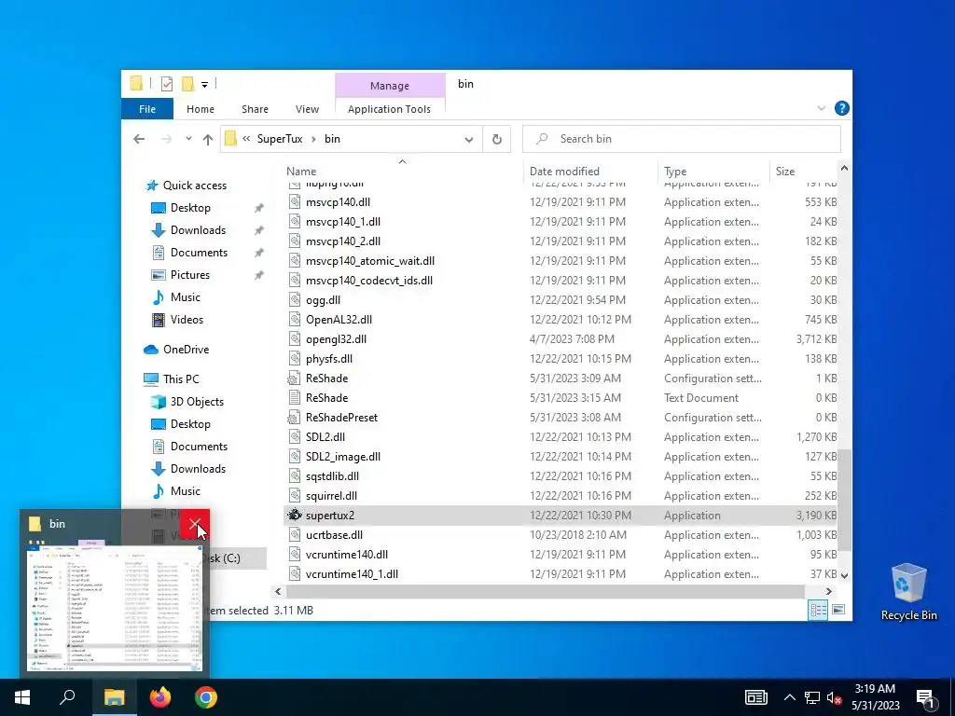Expand the ribbon with the chevron

[821, 108]
